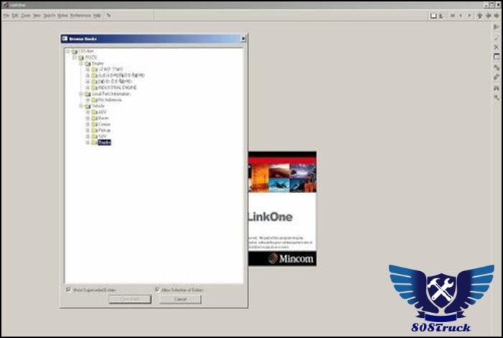The image size is (503, 338).
Task: Toggle the Allow Selection of Entries checkbox
Action: point(157,290)
